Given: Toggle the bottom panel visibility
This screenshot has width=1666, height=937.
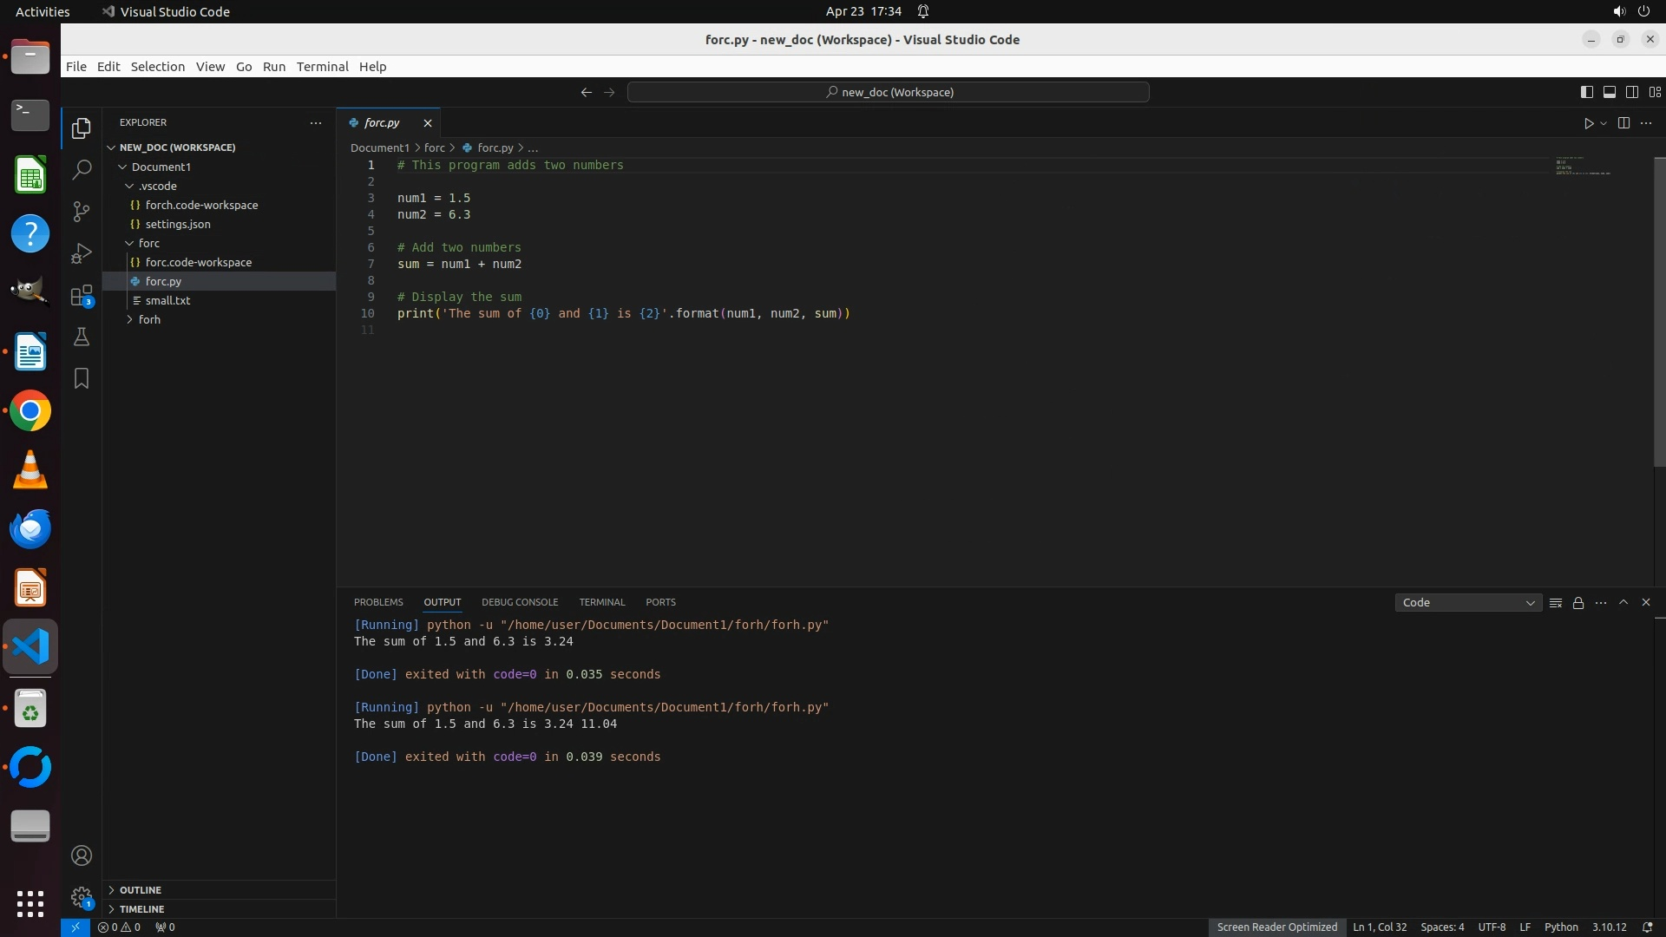Looking at the screenshot, I should point(1609,92).
